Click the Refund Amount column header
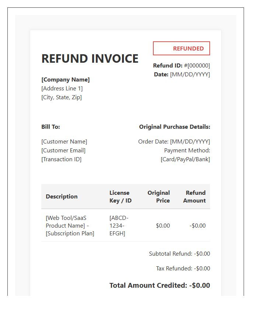Screen dimensions: 258x332 click(x=194, y=197)
